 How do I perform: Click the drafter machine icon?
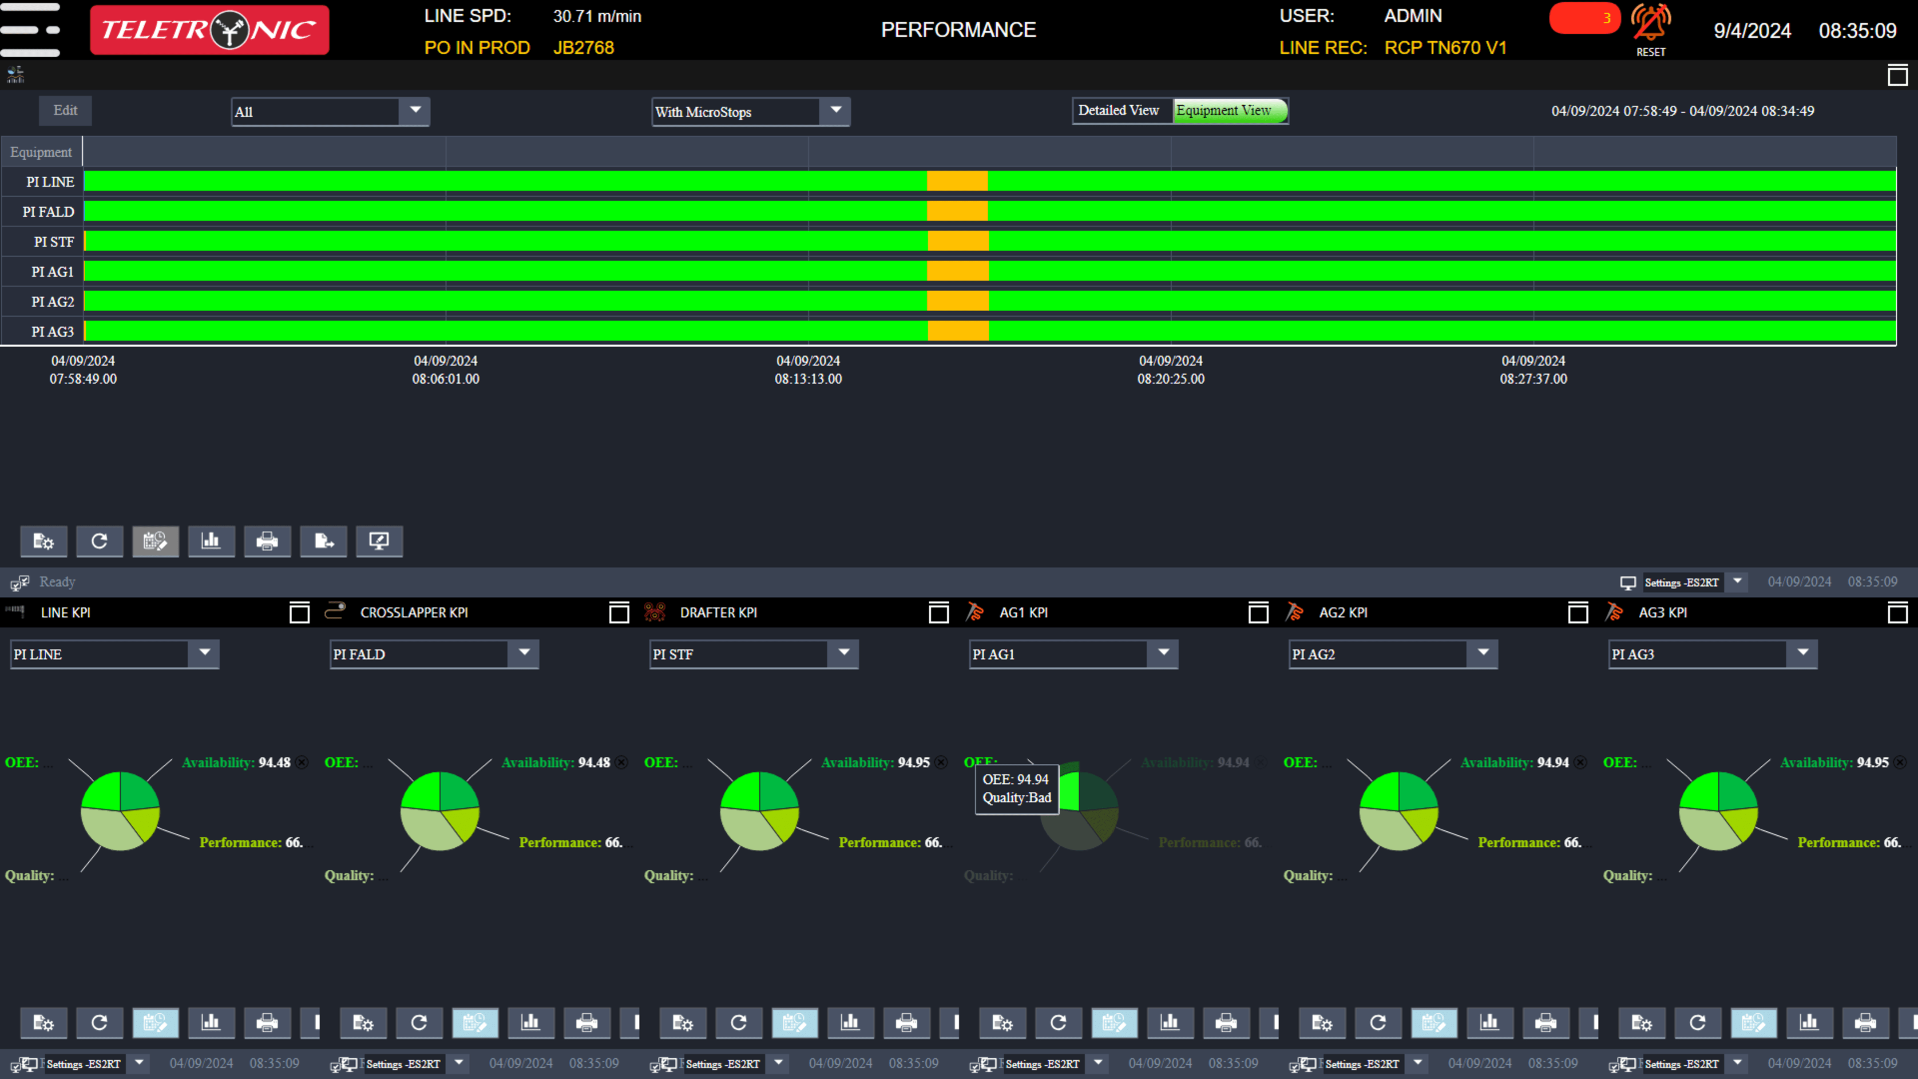point(654,612)
